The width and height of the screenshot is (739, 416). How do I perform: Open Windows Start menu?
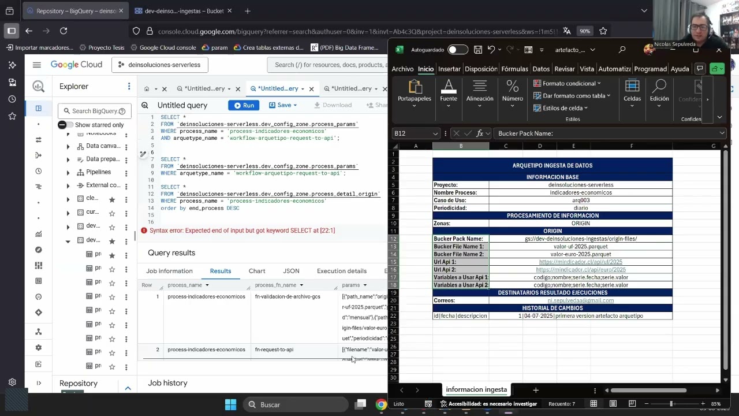[230, 404]
